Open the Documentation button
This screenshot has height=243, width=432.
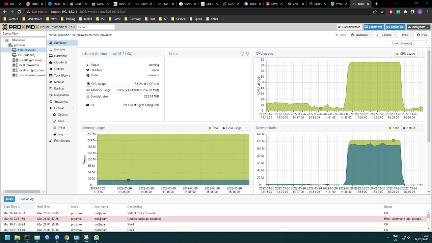pos(349,27)
